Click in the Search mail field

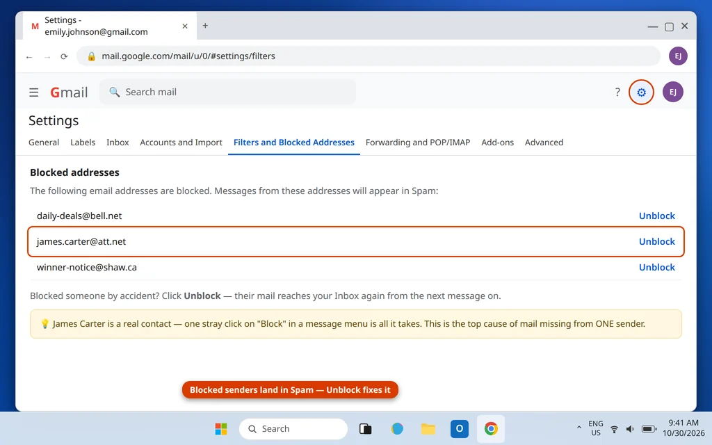pos(227,92)
